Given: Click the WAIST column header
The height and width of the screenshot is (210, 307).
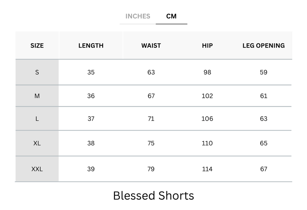Looking at the screenshot, I should [151, 46].
